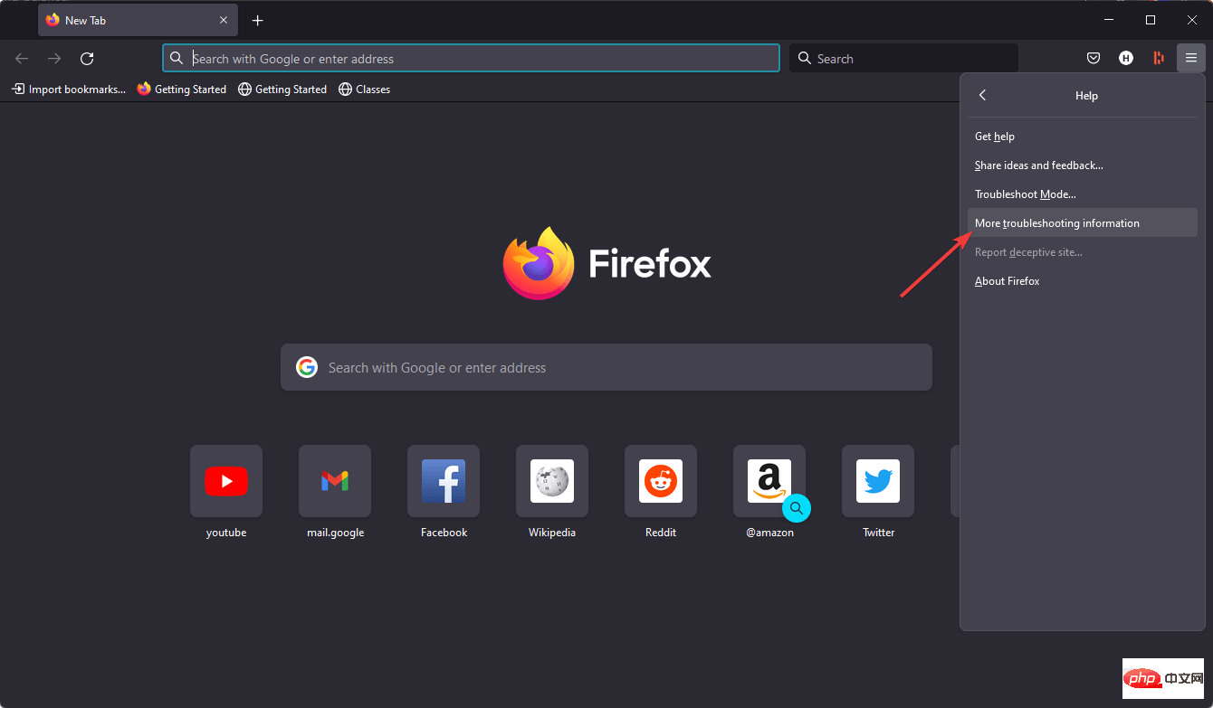Viewport: 1213px width, 708px height.
Task: Open the Wikipedia shortcut tile
Action: click(552, 481)
